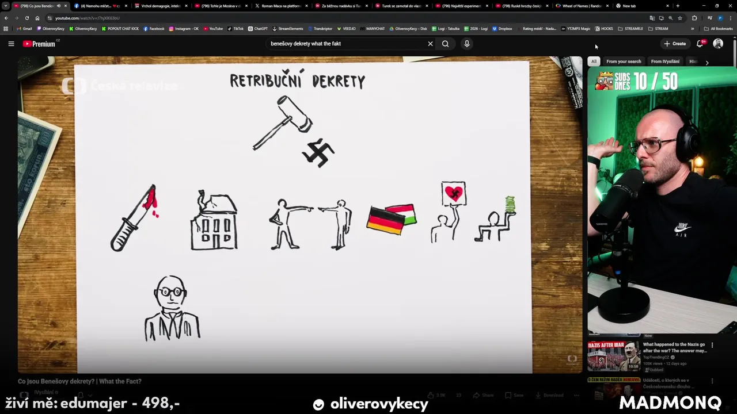This screenshot has height=414, width=737.
Task: Open the Instagram - OK bookmark
Action: click(184, 28)
